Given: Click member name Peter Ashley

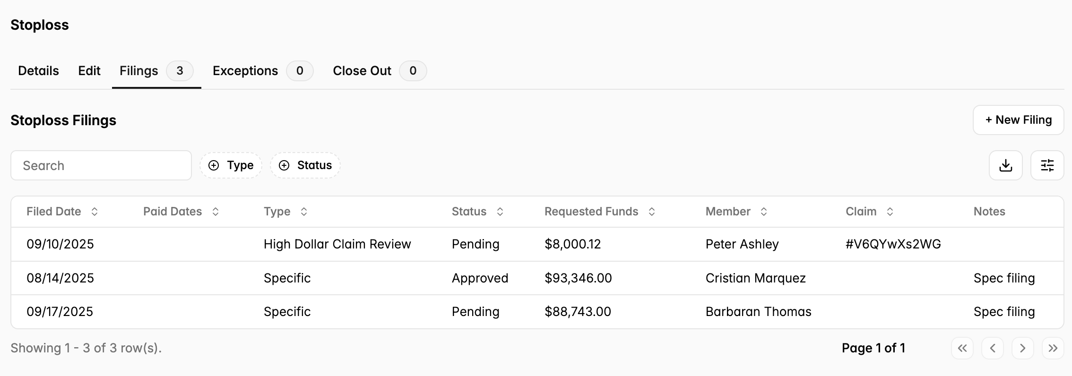Looking at the screenshot, I should click(x=742, y=244).
